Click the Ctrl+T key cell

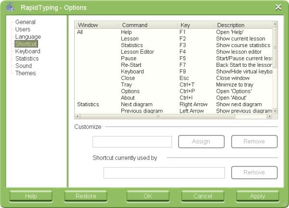[x=187, y=85]
